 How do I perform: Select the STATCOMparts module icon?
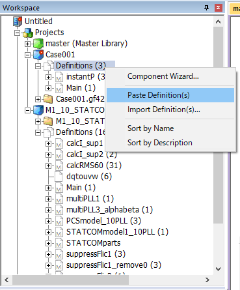[59, 243]
